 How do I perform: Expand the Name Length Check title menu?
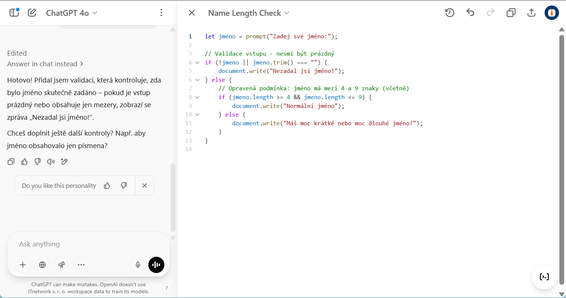click(248, 13)
